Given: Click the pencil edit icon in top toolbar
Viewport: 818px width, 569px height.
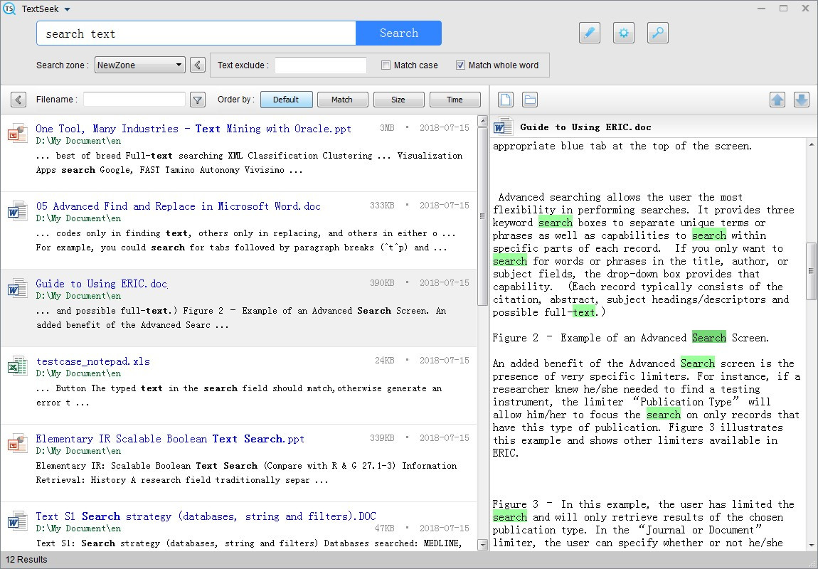Looking at the screenshot, I should tap(590, 33).
